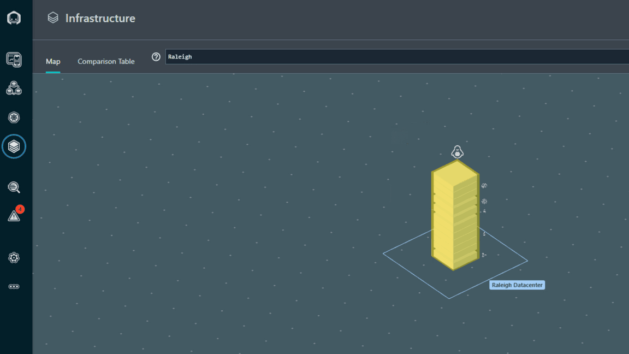629x354 pixels.
Task: Click the Infrastructure page header icon
Action: [x=53, y=18]
